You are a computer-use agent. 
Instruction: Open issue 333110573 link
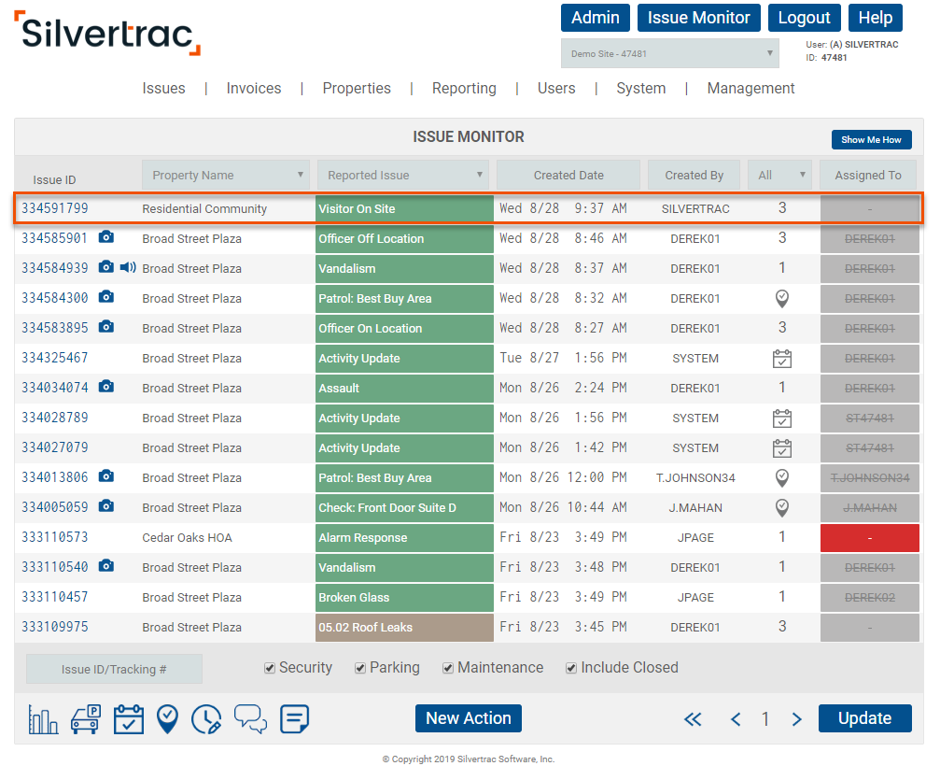click(54, 537)
